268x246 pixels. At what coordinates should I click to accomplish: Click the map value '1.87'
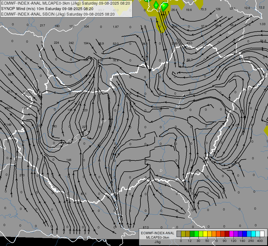[x=116, y=27]
